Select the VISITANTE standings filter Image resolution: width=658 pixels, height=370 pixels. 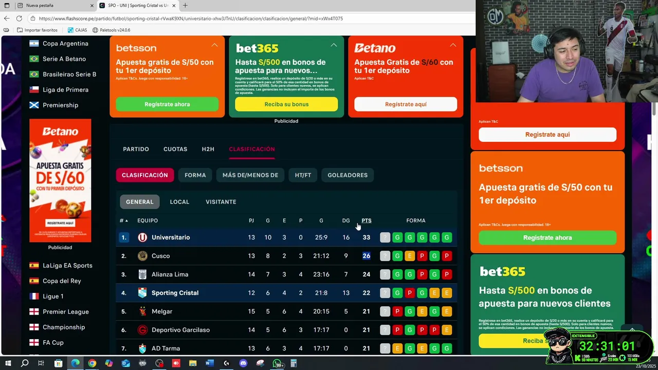[x=221, y=202]
